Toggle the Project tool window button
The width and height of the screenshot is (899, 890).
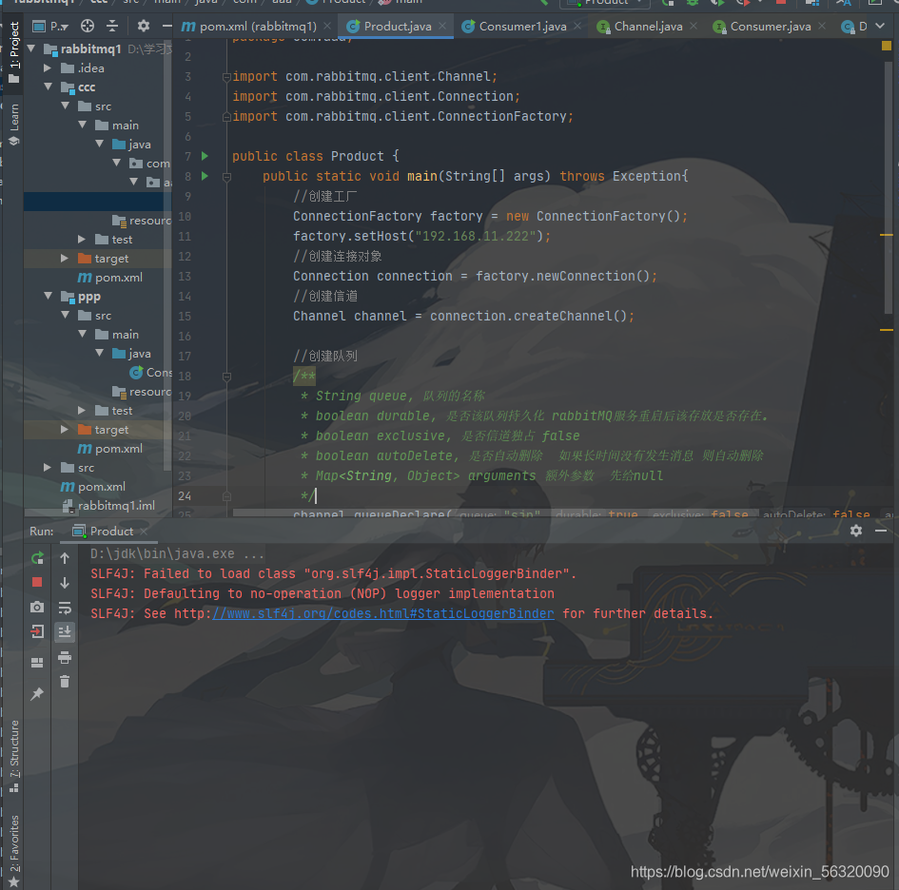point(13,52)
